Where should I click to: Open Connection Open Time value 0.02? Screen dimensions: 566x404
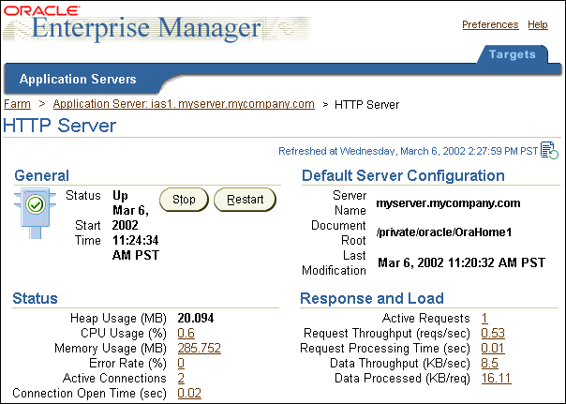(x=189, y=393)
